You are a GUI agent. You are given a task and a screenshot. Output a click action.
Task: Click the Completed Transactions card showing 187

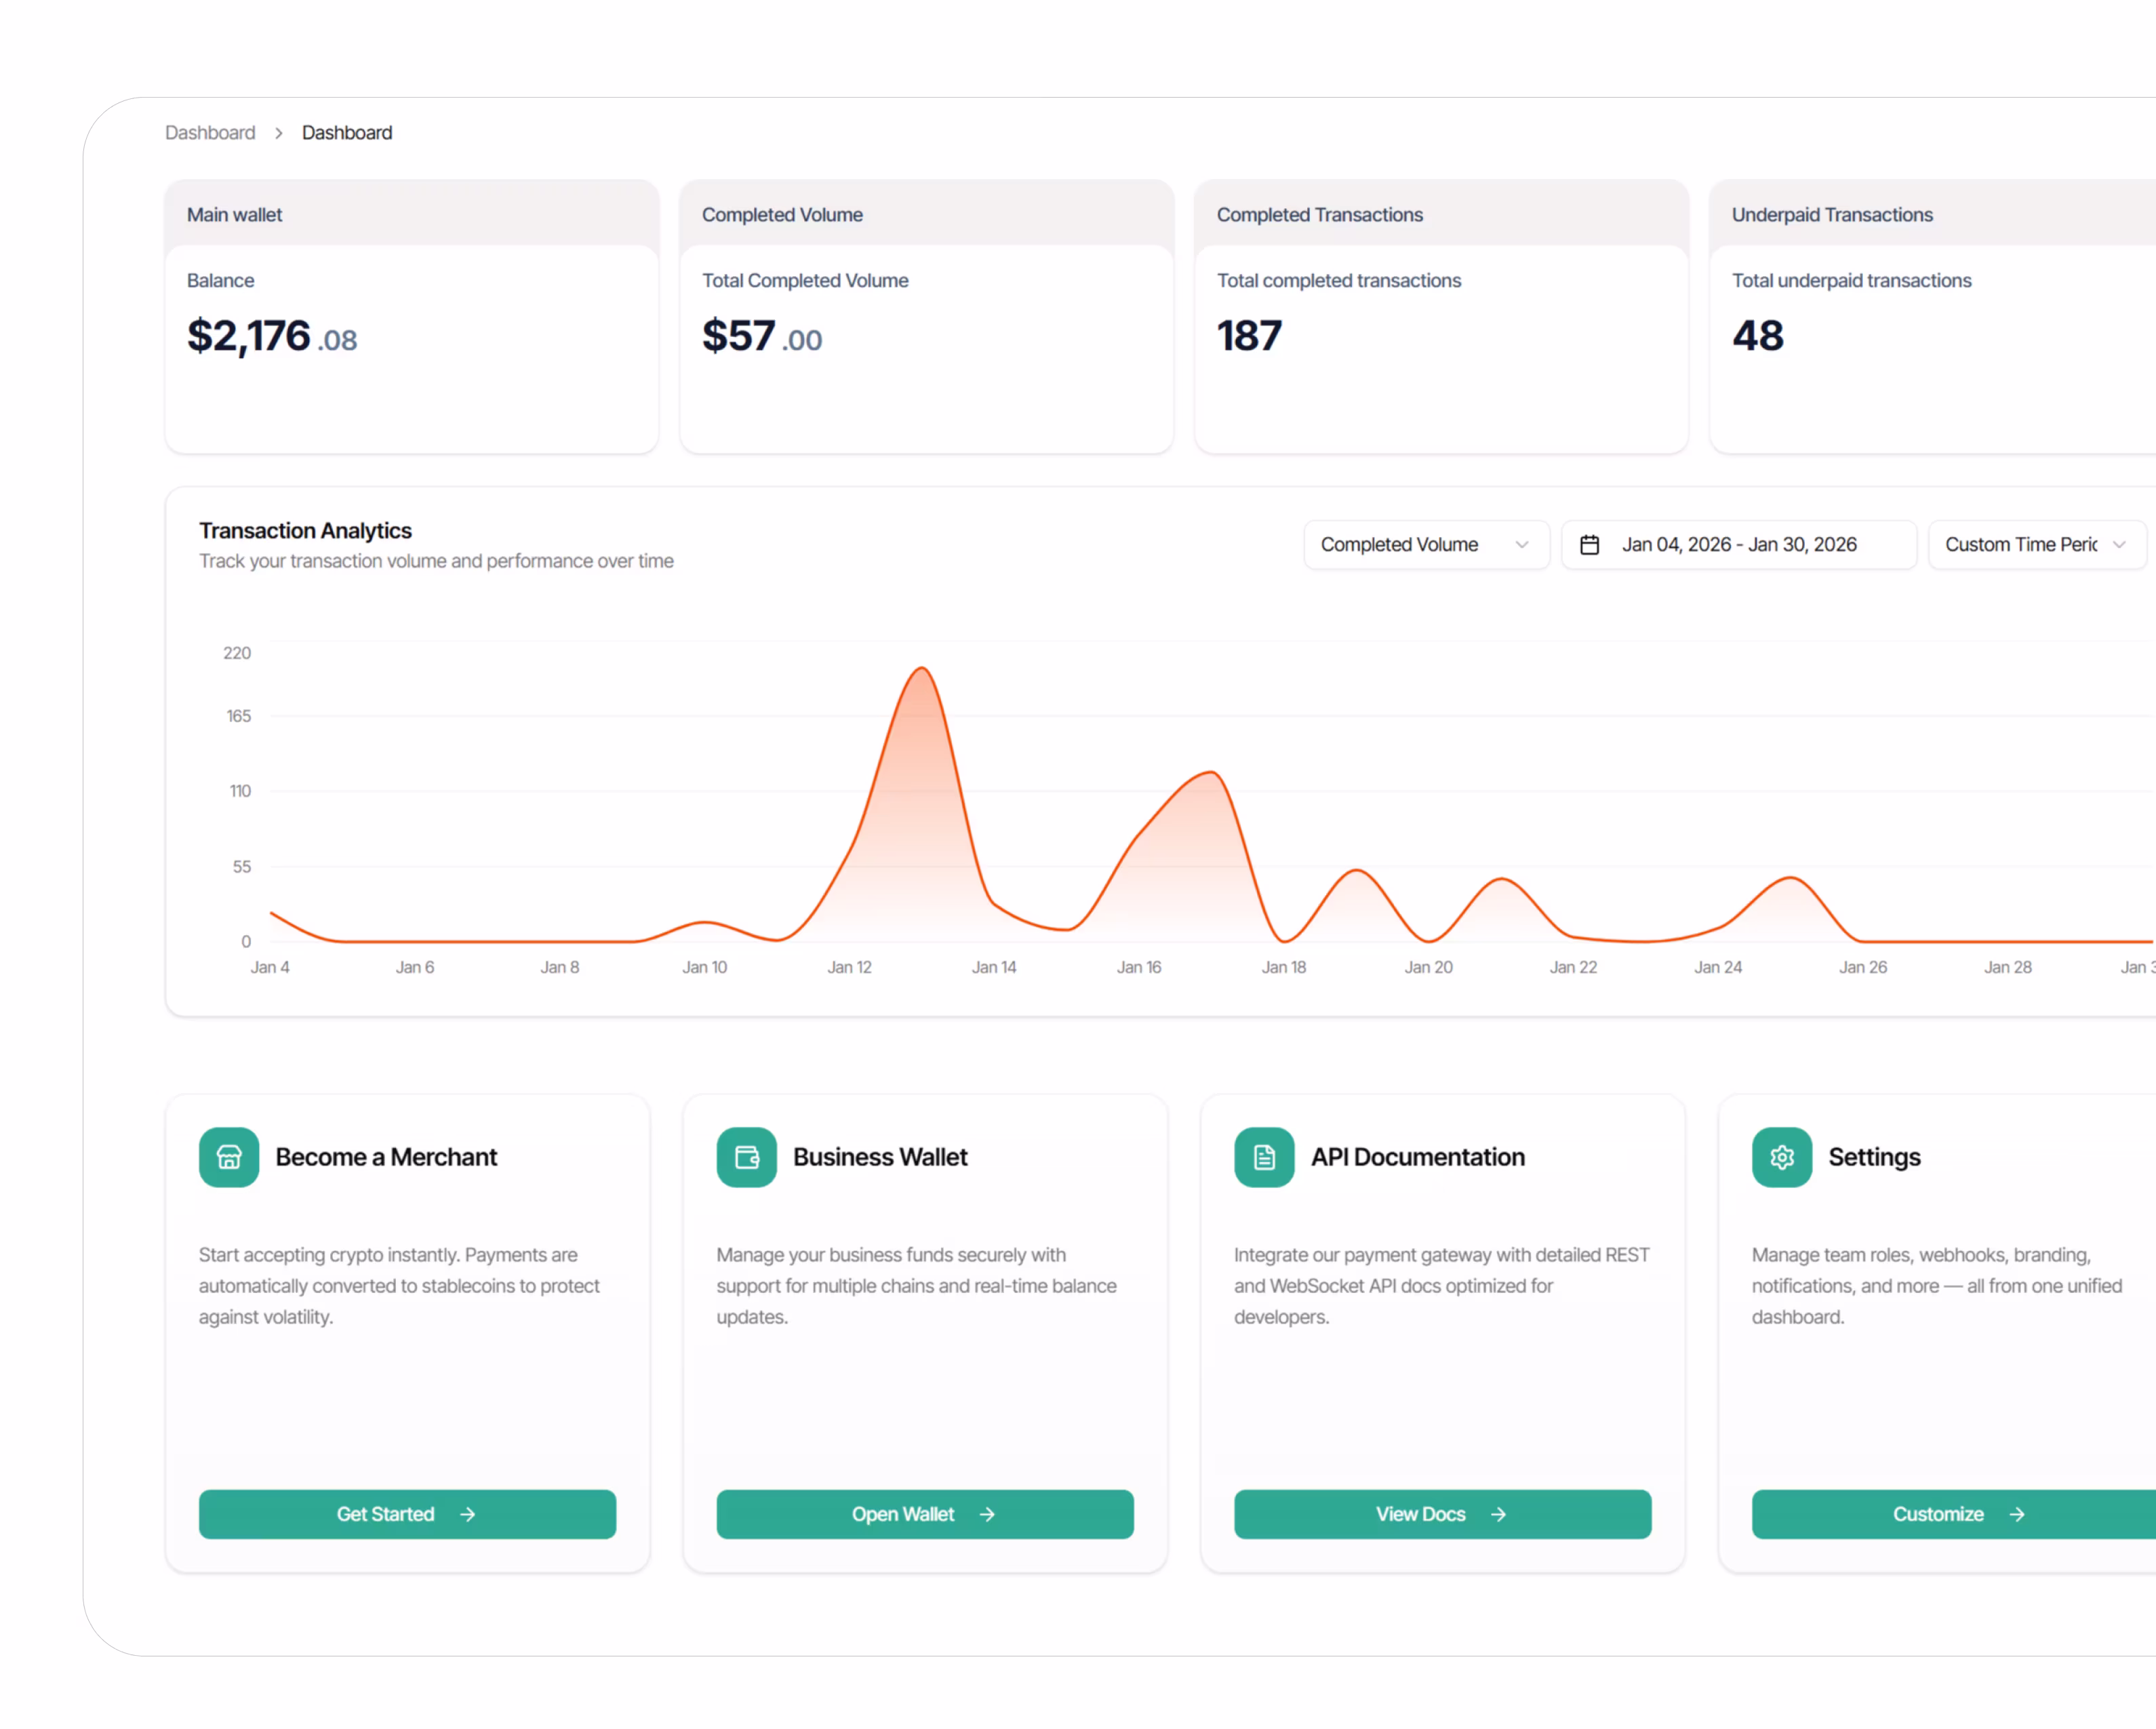(x=1441, y=316)
